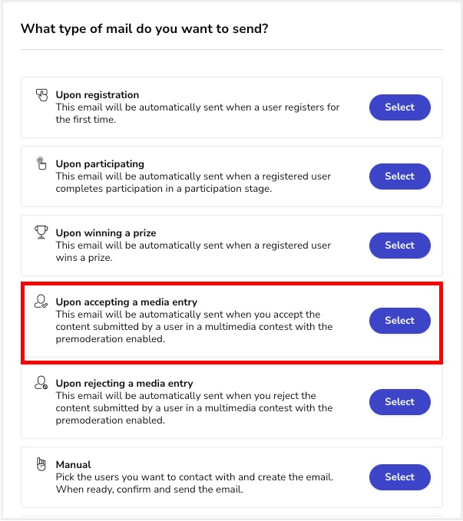463x521 pixels.
Task: Click the Upon participating heading text
Action: (100, 164)
